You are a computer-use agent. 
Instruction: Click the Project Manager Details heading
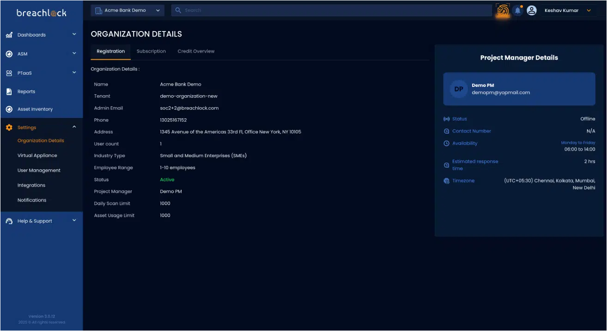pyautogui.click(x=519, y=58)
